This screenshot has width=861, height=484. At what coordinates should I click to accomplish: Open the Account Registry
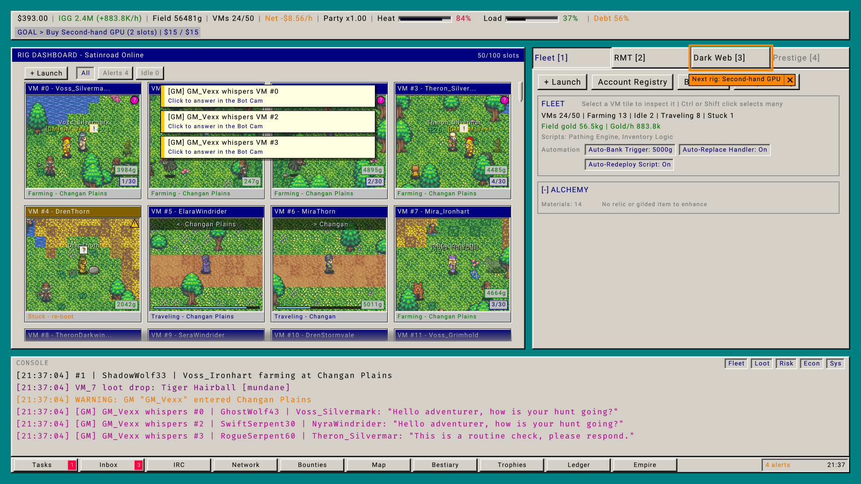pos(632,82)
